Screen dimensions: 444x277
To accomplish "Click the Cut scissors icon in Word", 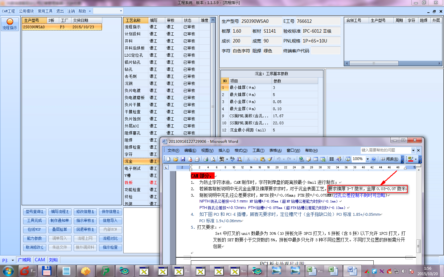I will (248, 159).
